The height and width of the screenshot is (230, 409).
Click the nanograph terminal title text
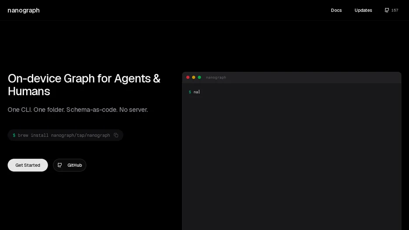(216, 77)
